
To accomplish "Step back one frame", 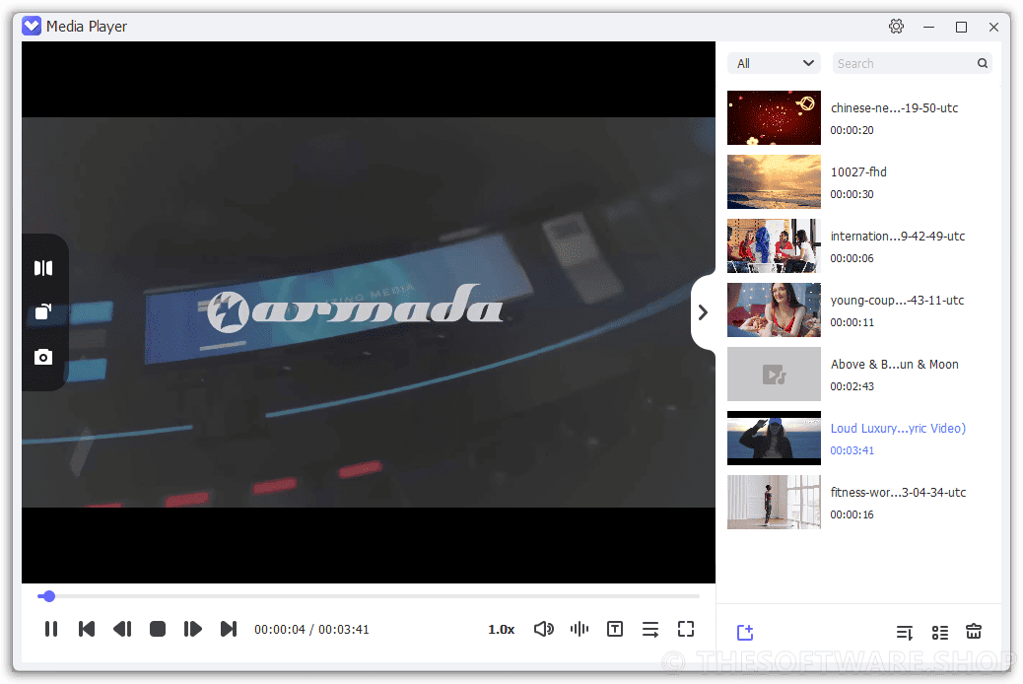I will click(122, 629).
